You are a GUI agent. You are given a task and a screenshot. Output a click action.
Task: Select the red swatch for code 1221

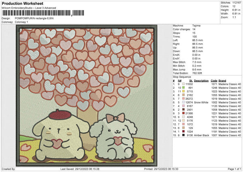click(x=183, y=113)
